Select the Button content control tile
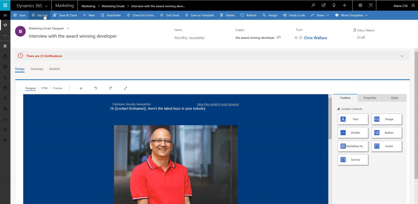The width and height of the screenshot is (418, 204). (387, 133)
